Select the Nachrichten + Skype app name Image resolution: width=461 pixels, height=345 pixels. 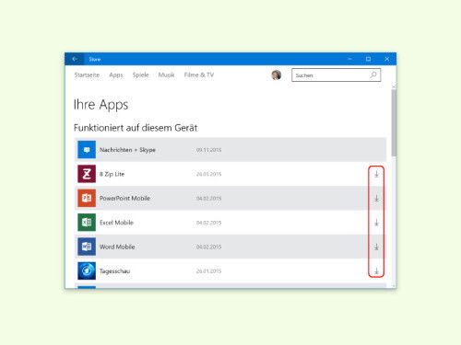127,150
